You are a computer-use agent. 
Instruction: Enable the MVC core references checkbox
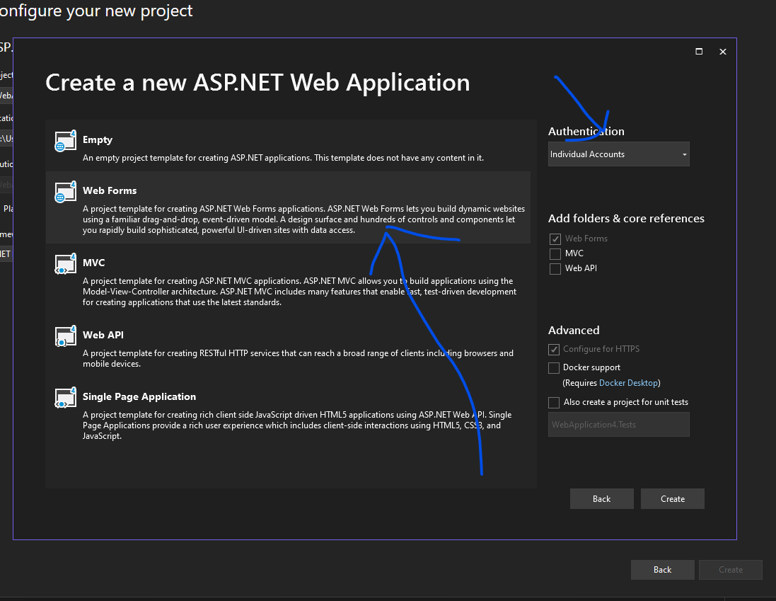point(555,253)
